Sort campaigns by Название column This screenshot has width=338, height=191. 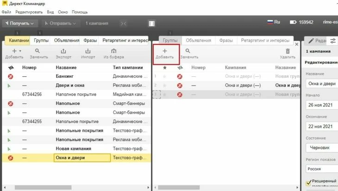[66, 68]
